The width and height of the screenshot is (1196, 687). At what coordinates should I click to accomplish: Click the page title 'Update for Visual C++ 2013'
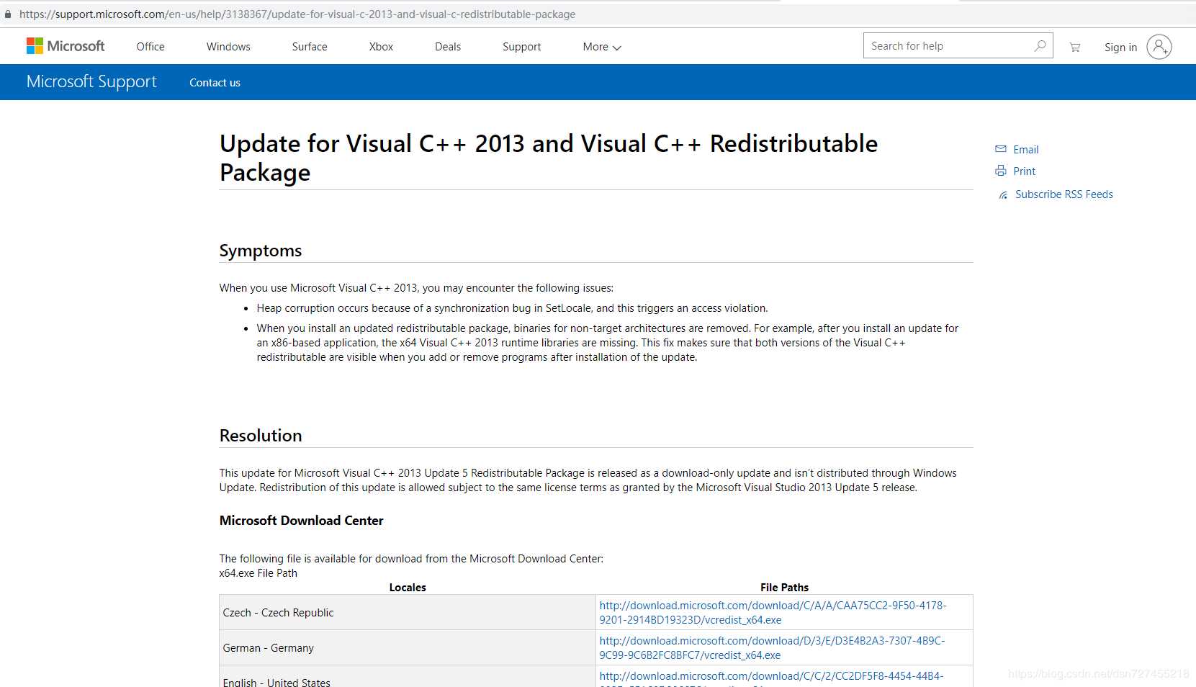[x=549, y=158]
